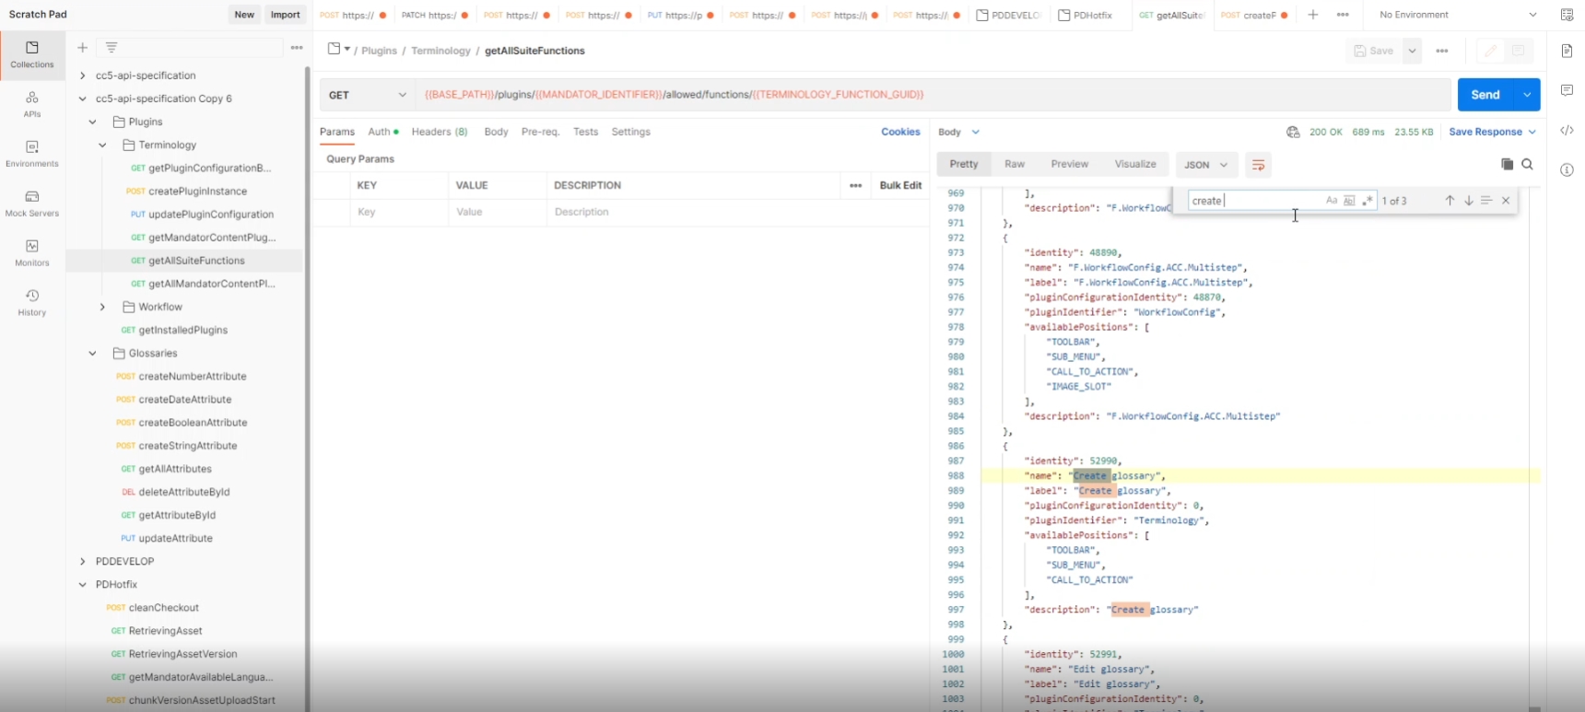
Task: Close the find bar in response
Action: click(1506, 201)
